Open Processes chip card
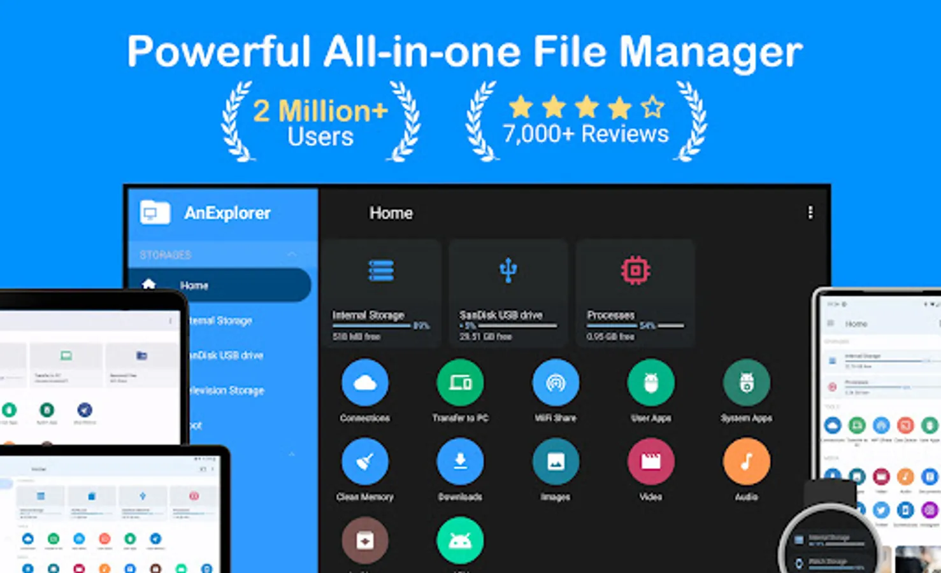 point(635,294)
